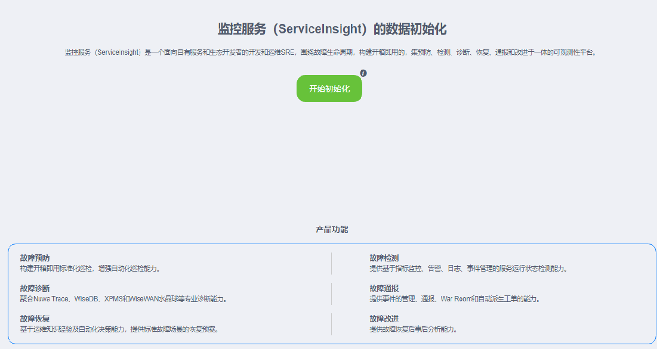Click the vertical divider between 故障恢复 and 故障改进
This screenshot has width=657, height=349.
tap(331, 324)
